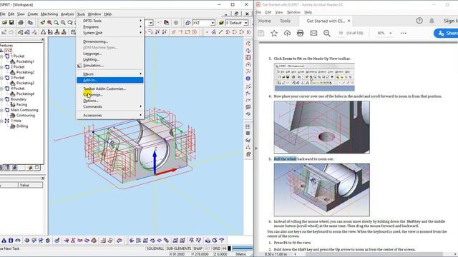Choose Customize... from the Tools menu

tap(109, 95)
